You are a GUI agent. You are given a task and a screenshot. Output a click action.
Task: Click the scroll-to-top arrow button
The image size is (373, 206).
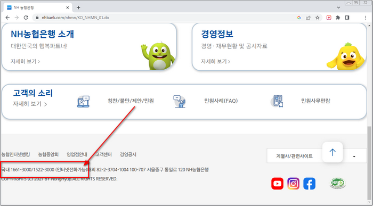(x=333, y=152)
